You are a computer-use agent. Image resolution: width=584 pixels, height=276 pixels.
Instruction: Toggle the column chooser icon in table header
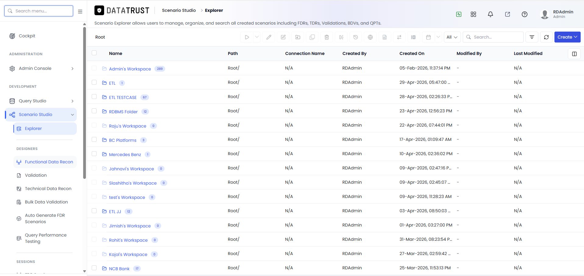tap(574, 54)
